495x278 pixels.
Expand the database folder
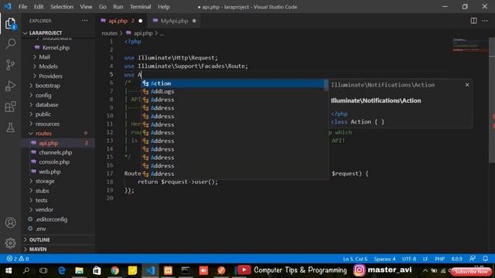pyautogui.click(x=46, y=105)
